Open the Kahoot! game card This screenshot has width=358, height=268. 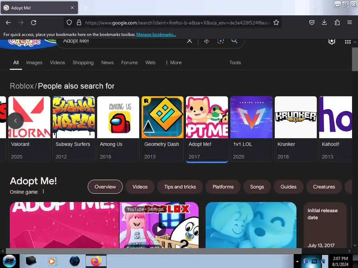click(x=336, y=129)
